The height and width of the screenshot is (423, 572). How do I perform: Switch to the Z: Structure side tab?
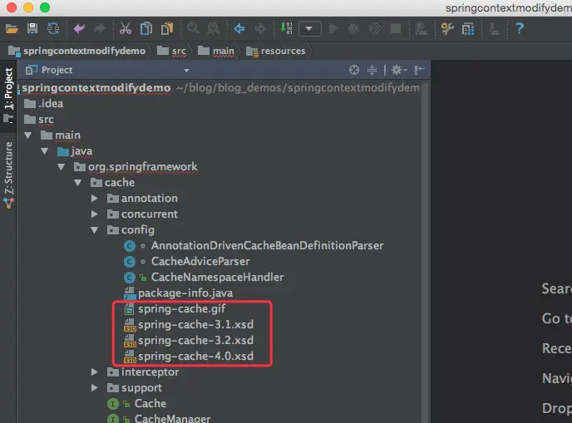8,175
